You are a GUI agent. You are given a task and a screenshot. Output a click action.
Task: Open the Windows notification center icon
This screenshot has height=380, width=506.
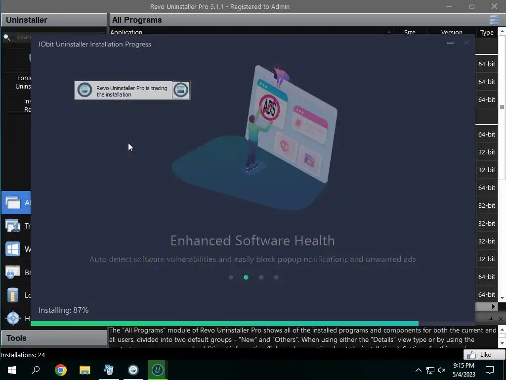pyautogui.click(x=490, y=370)
